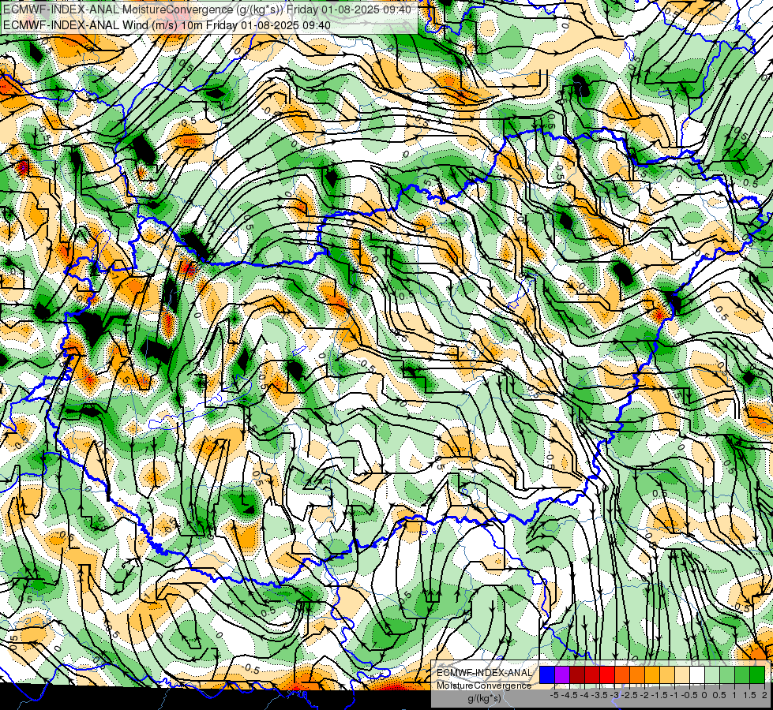The height and width of the screenshot is (710, 773).
Task: Click the crimson legend swatch between -4 and -3.5
Action: coord(592,675)
